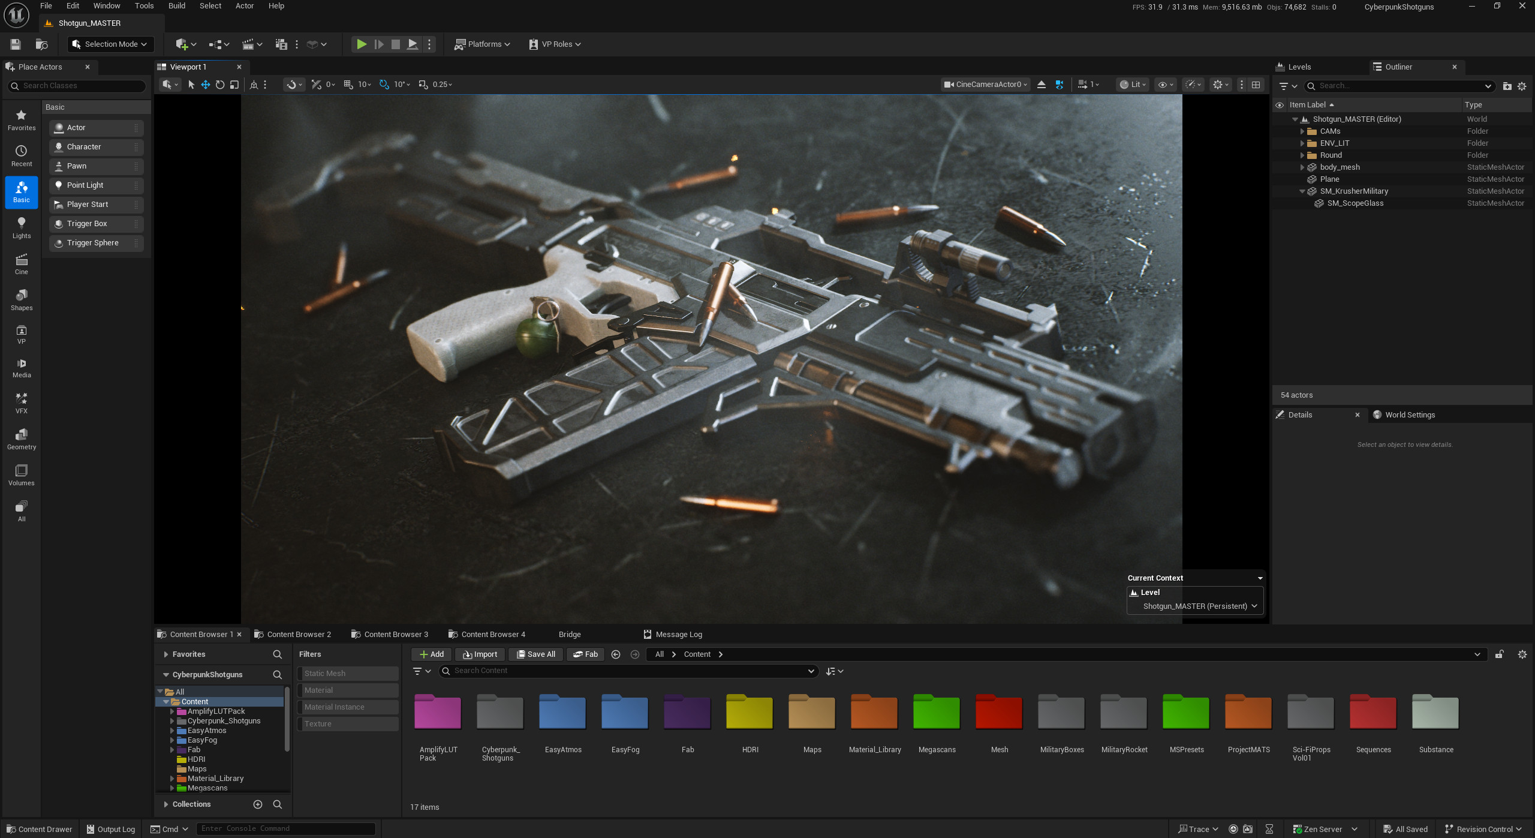Click the Save All button
The width and height of the screenshot is (1535, 838).
point(535,654)
